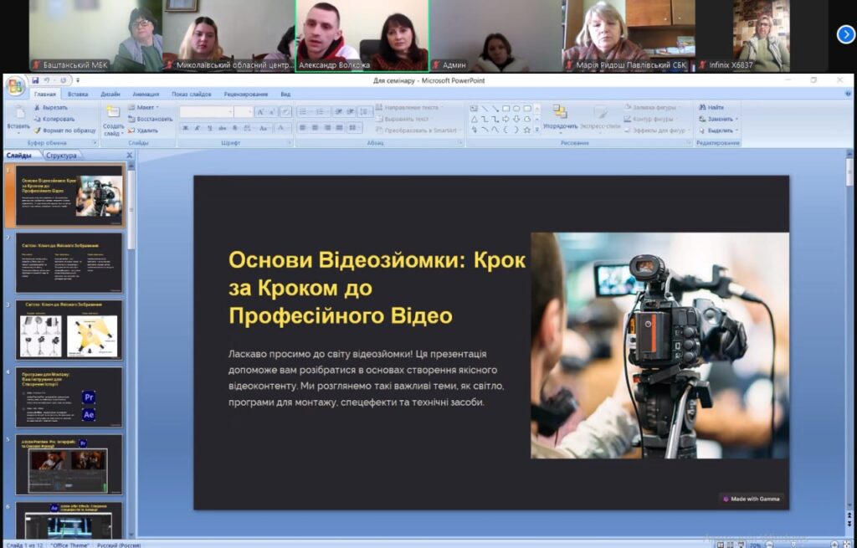Toggle underline text formatting
857x548 pixels.
point(210,128)
